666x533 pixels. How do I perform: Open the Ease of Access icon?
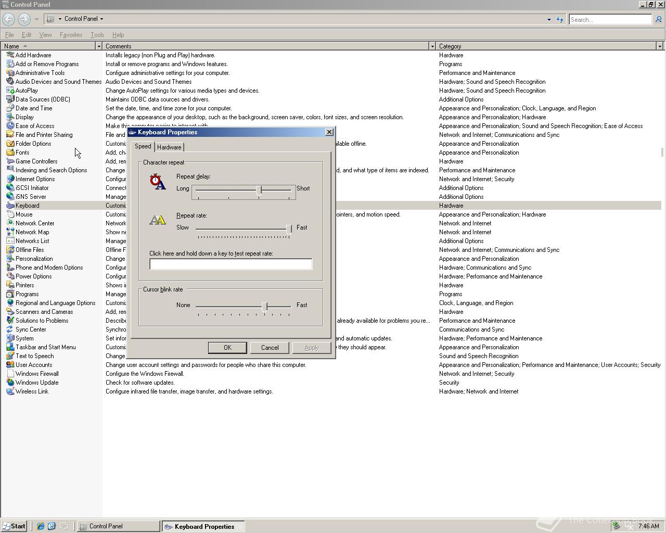[x=10, y=126]
